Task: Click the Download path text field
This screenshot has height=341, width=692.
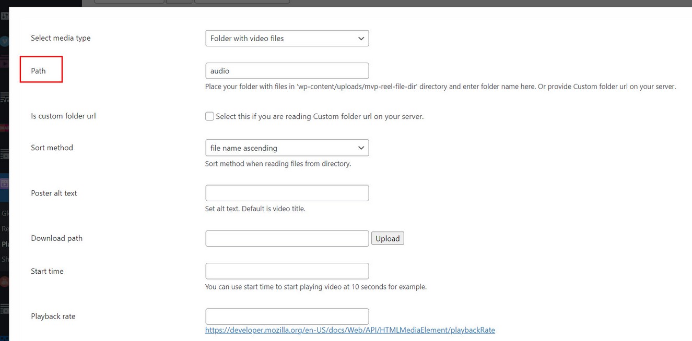Action: tap(287, 238)
